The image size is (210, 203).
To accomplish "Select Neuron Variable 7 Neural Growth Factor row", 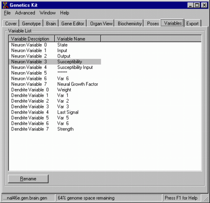I will 55,84.
